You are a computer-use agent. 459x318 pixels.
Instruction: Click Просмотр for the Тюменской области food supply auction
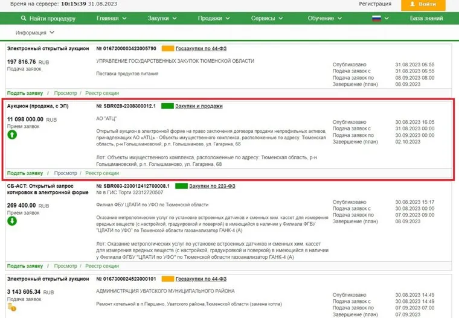pyautogui.click(x=65, y=93)
